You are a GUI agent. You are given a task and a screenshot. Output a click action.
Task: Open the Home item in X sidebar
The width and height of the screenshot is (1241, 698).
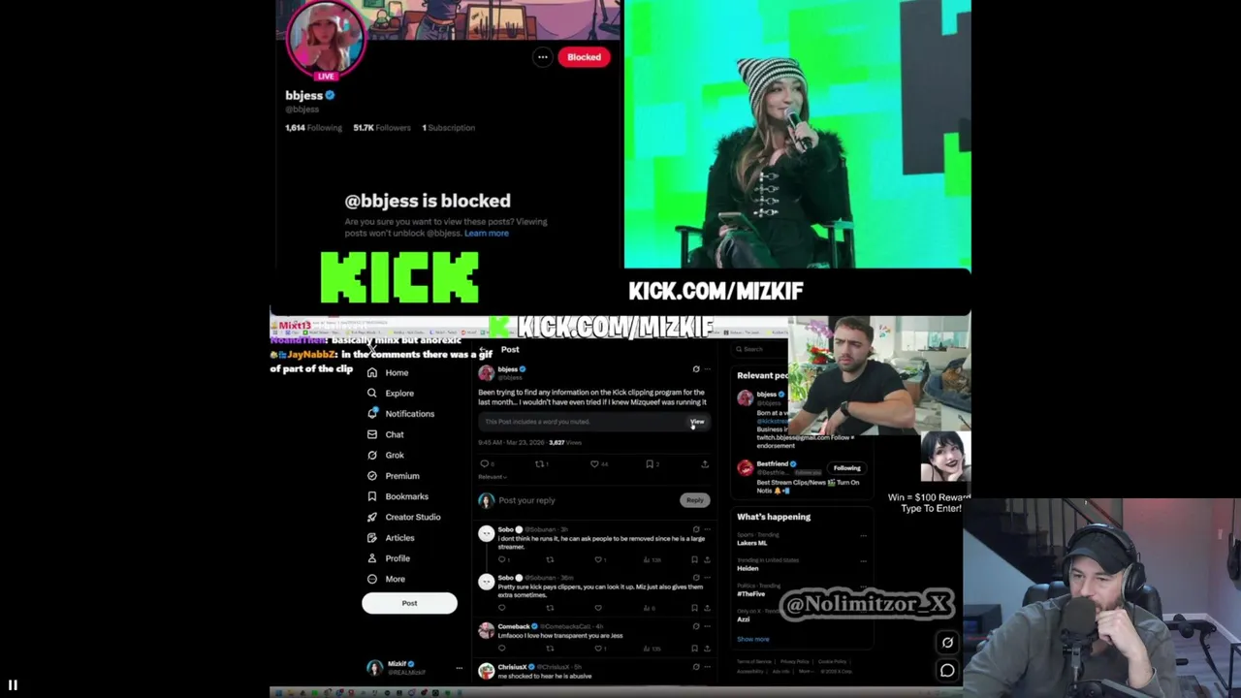(x=388, y=372)
